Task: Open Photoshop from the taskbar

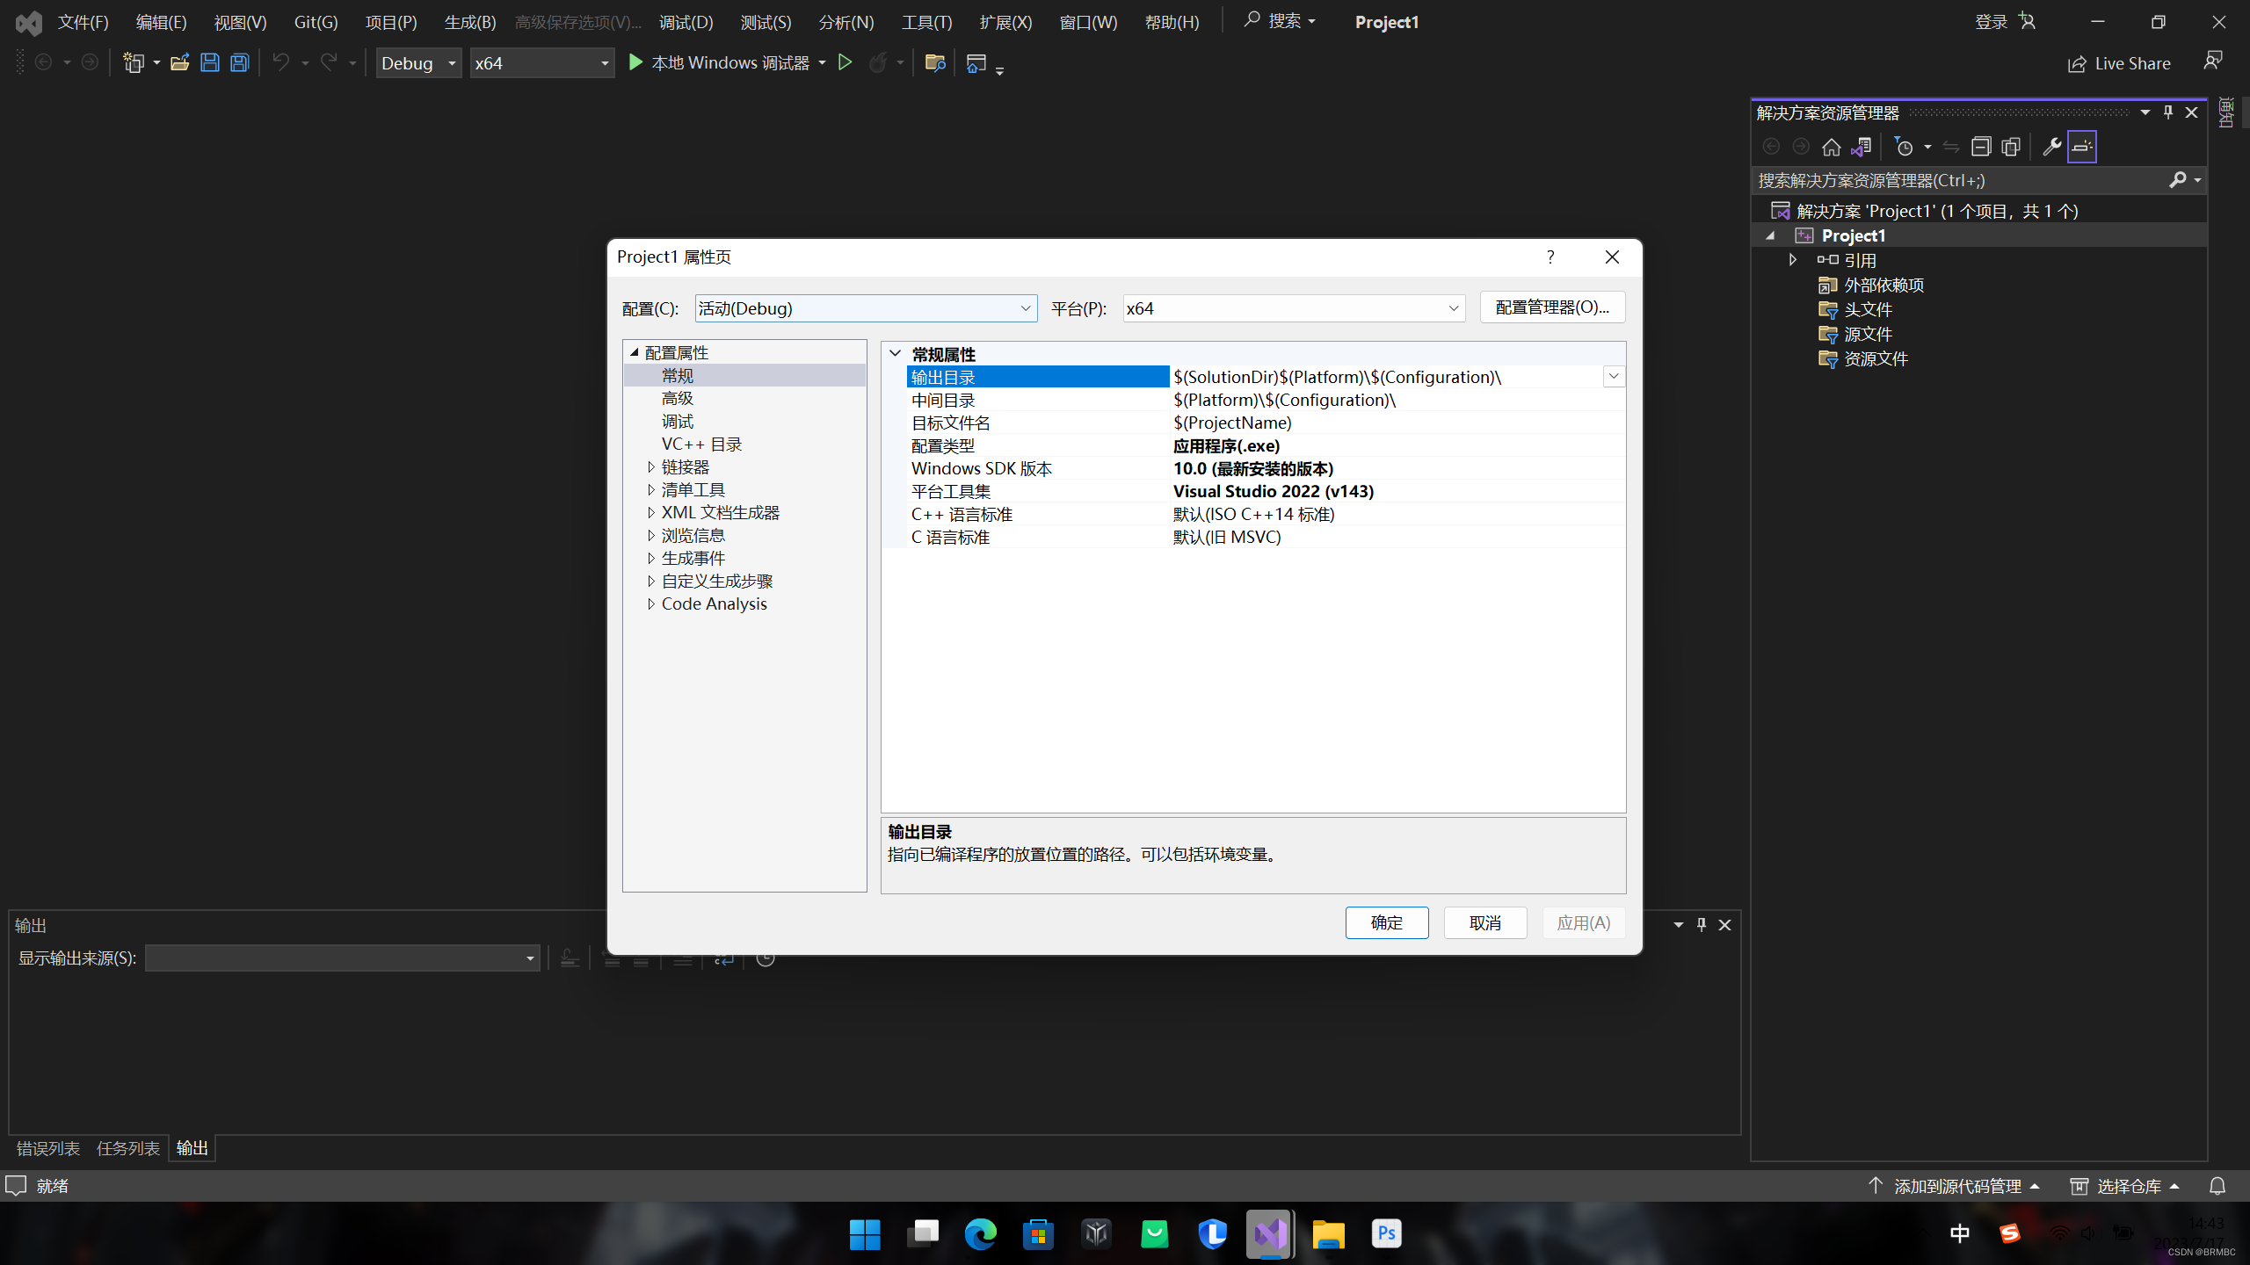Action: (1386, 1233)
